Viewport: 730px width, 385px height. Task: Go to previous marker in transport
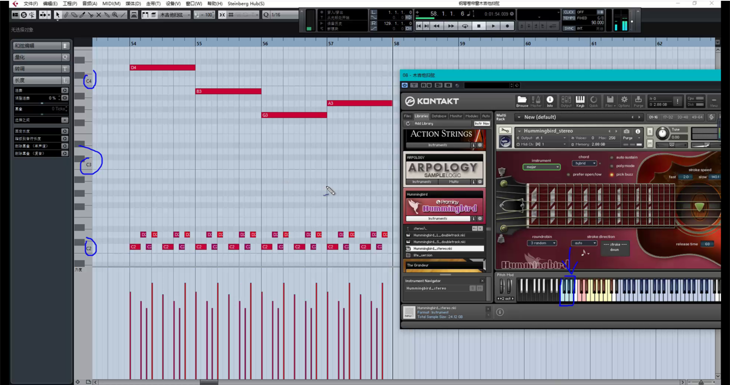419,26
